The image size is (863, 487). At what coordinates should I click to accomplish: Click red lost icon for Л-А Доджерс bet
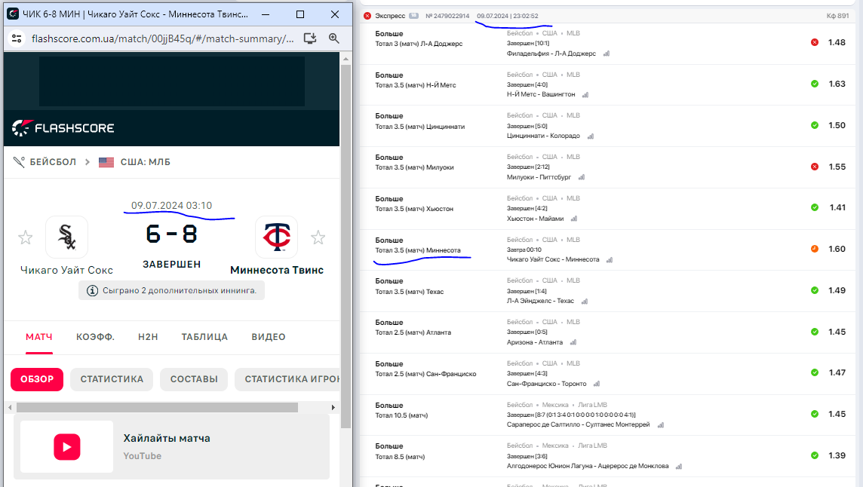(815, 42)
